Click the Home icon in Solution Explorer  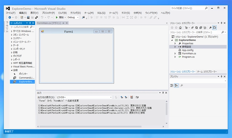pyautogui.click(x=180, y=28)
